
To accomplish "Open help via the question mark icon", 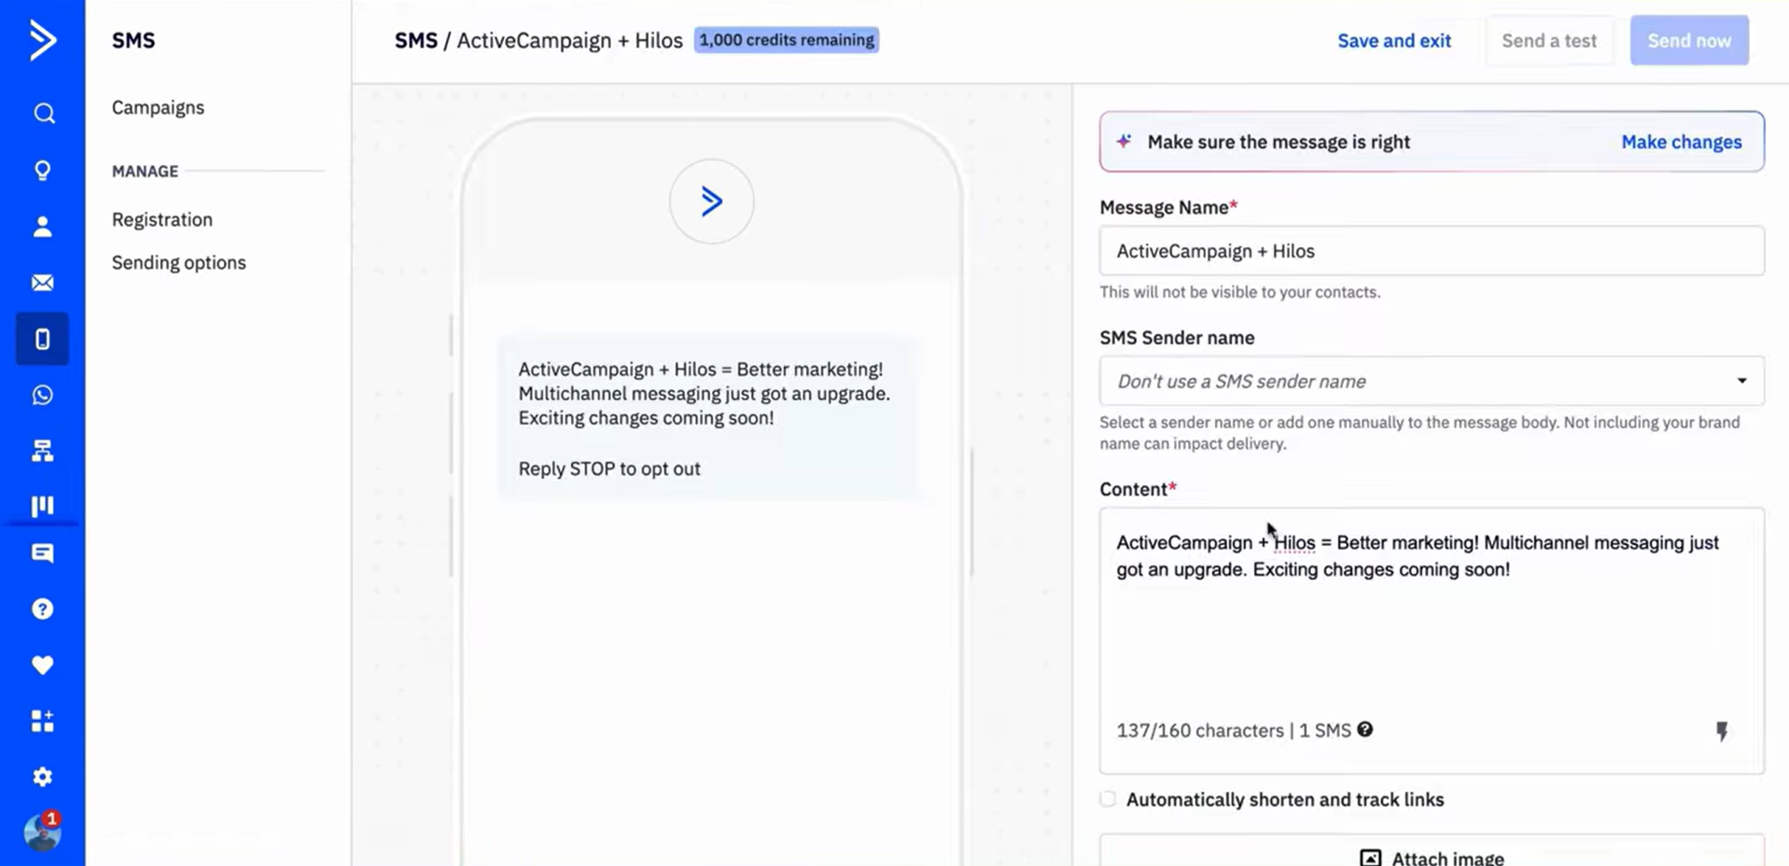I will [x=43, y=609].
